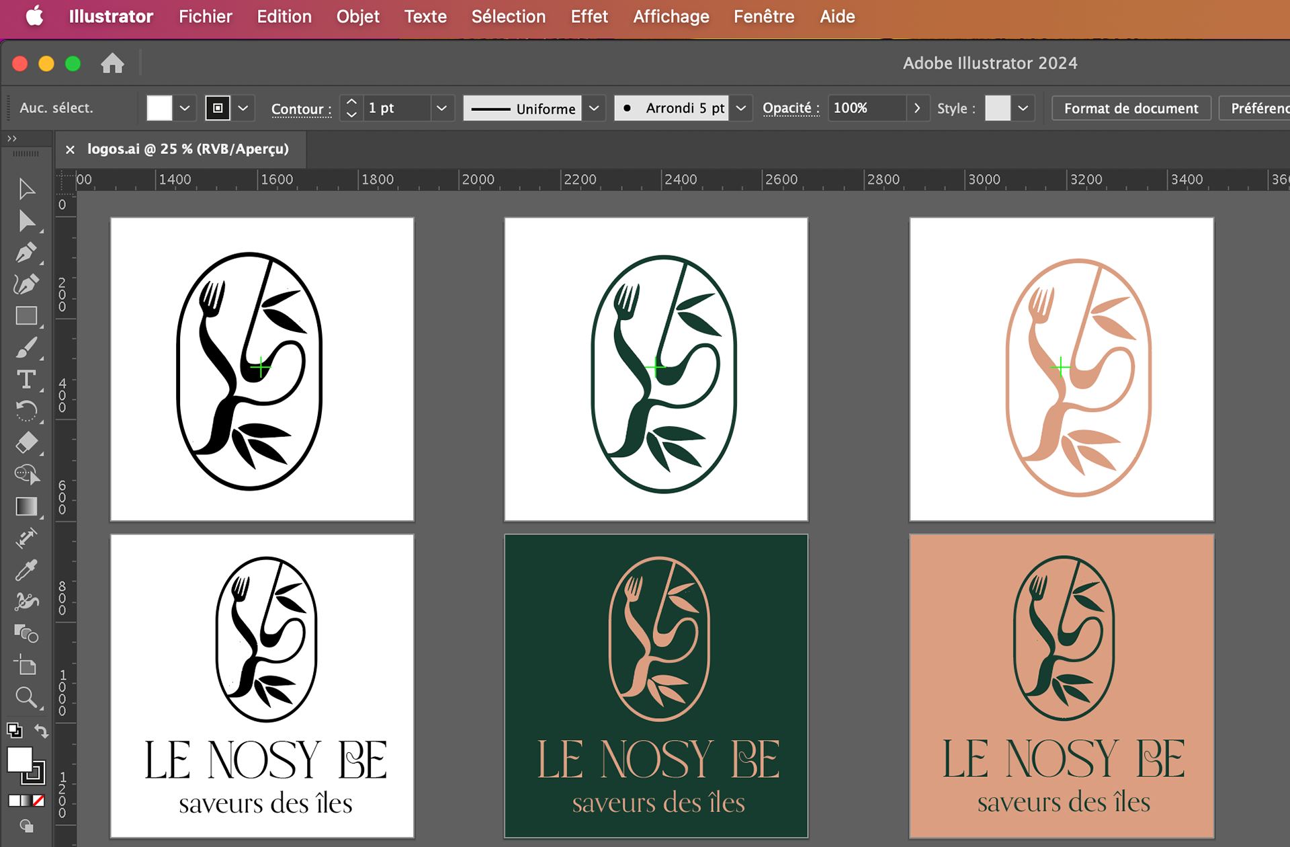Click the Format de document button
Image resolution: width=1290 pixels, height=847 pixels.
pyautogui.click(x=1131, y=108)
